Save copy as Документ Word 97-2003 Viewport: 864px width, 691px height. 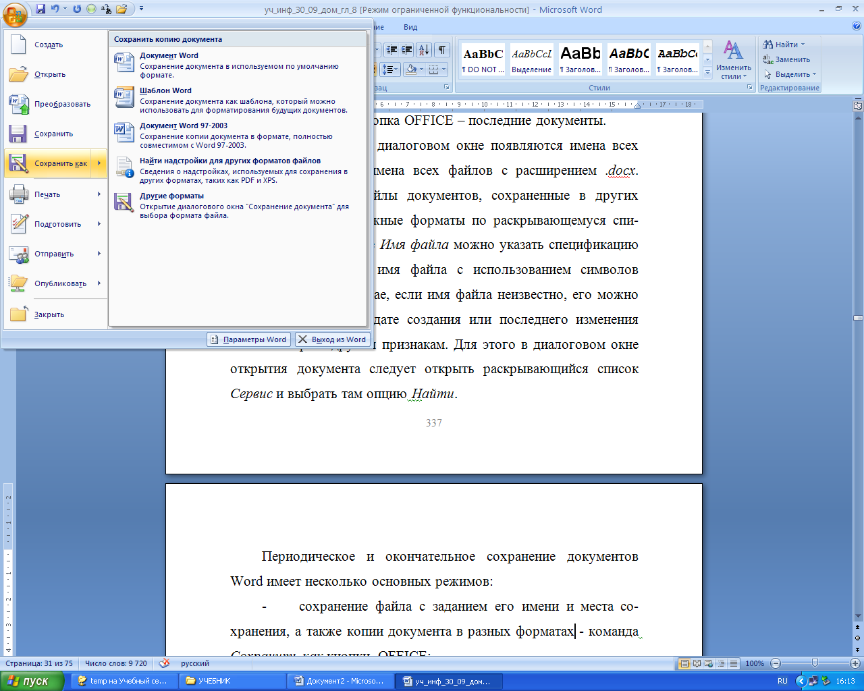coord(238,136)
